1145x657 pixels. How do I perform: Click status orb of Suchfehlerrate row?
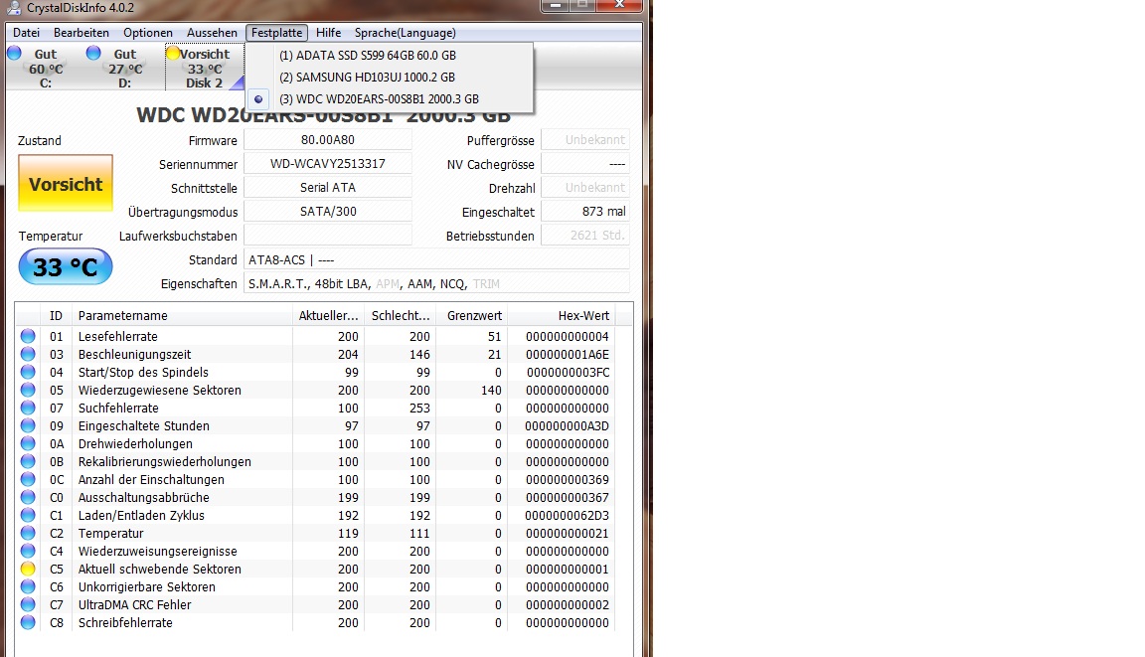tap(28, 408)
